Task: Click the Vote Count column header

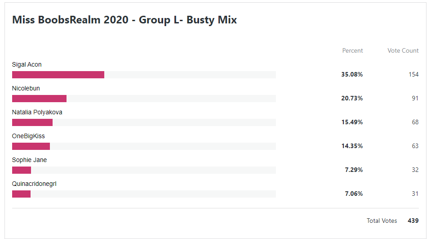Action: [403, 51]
